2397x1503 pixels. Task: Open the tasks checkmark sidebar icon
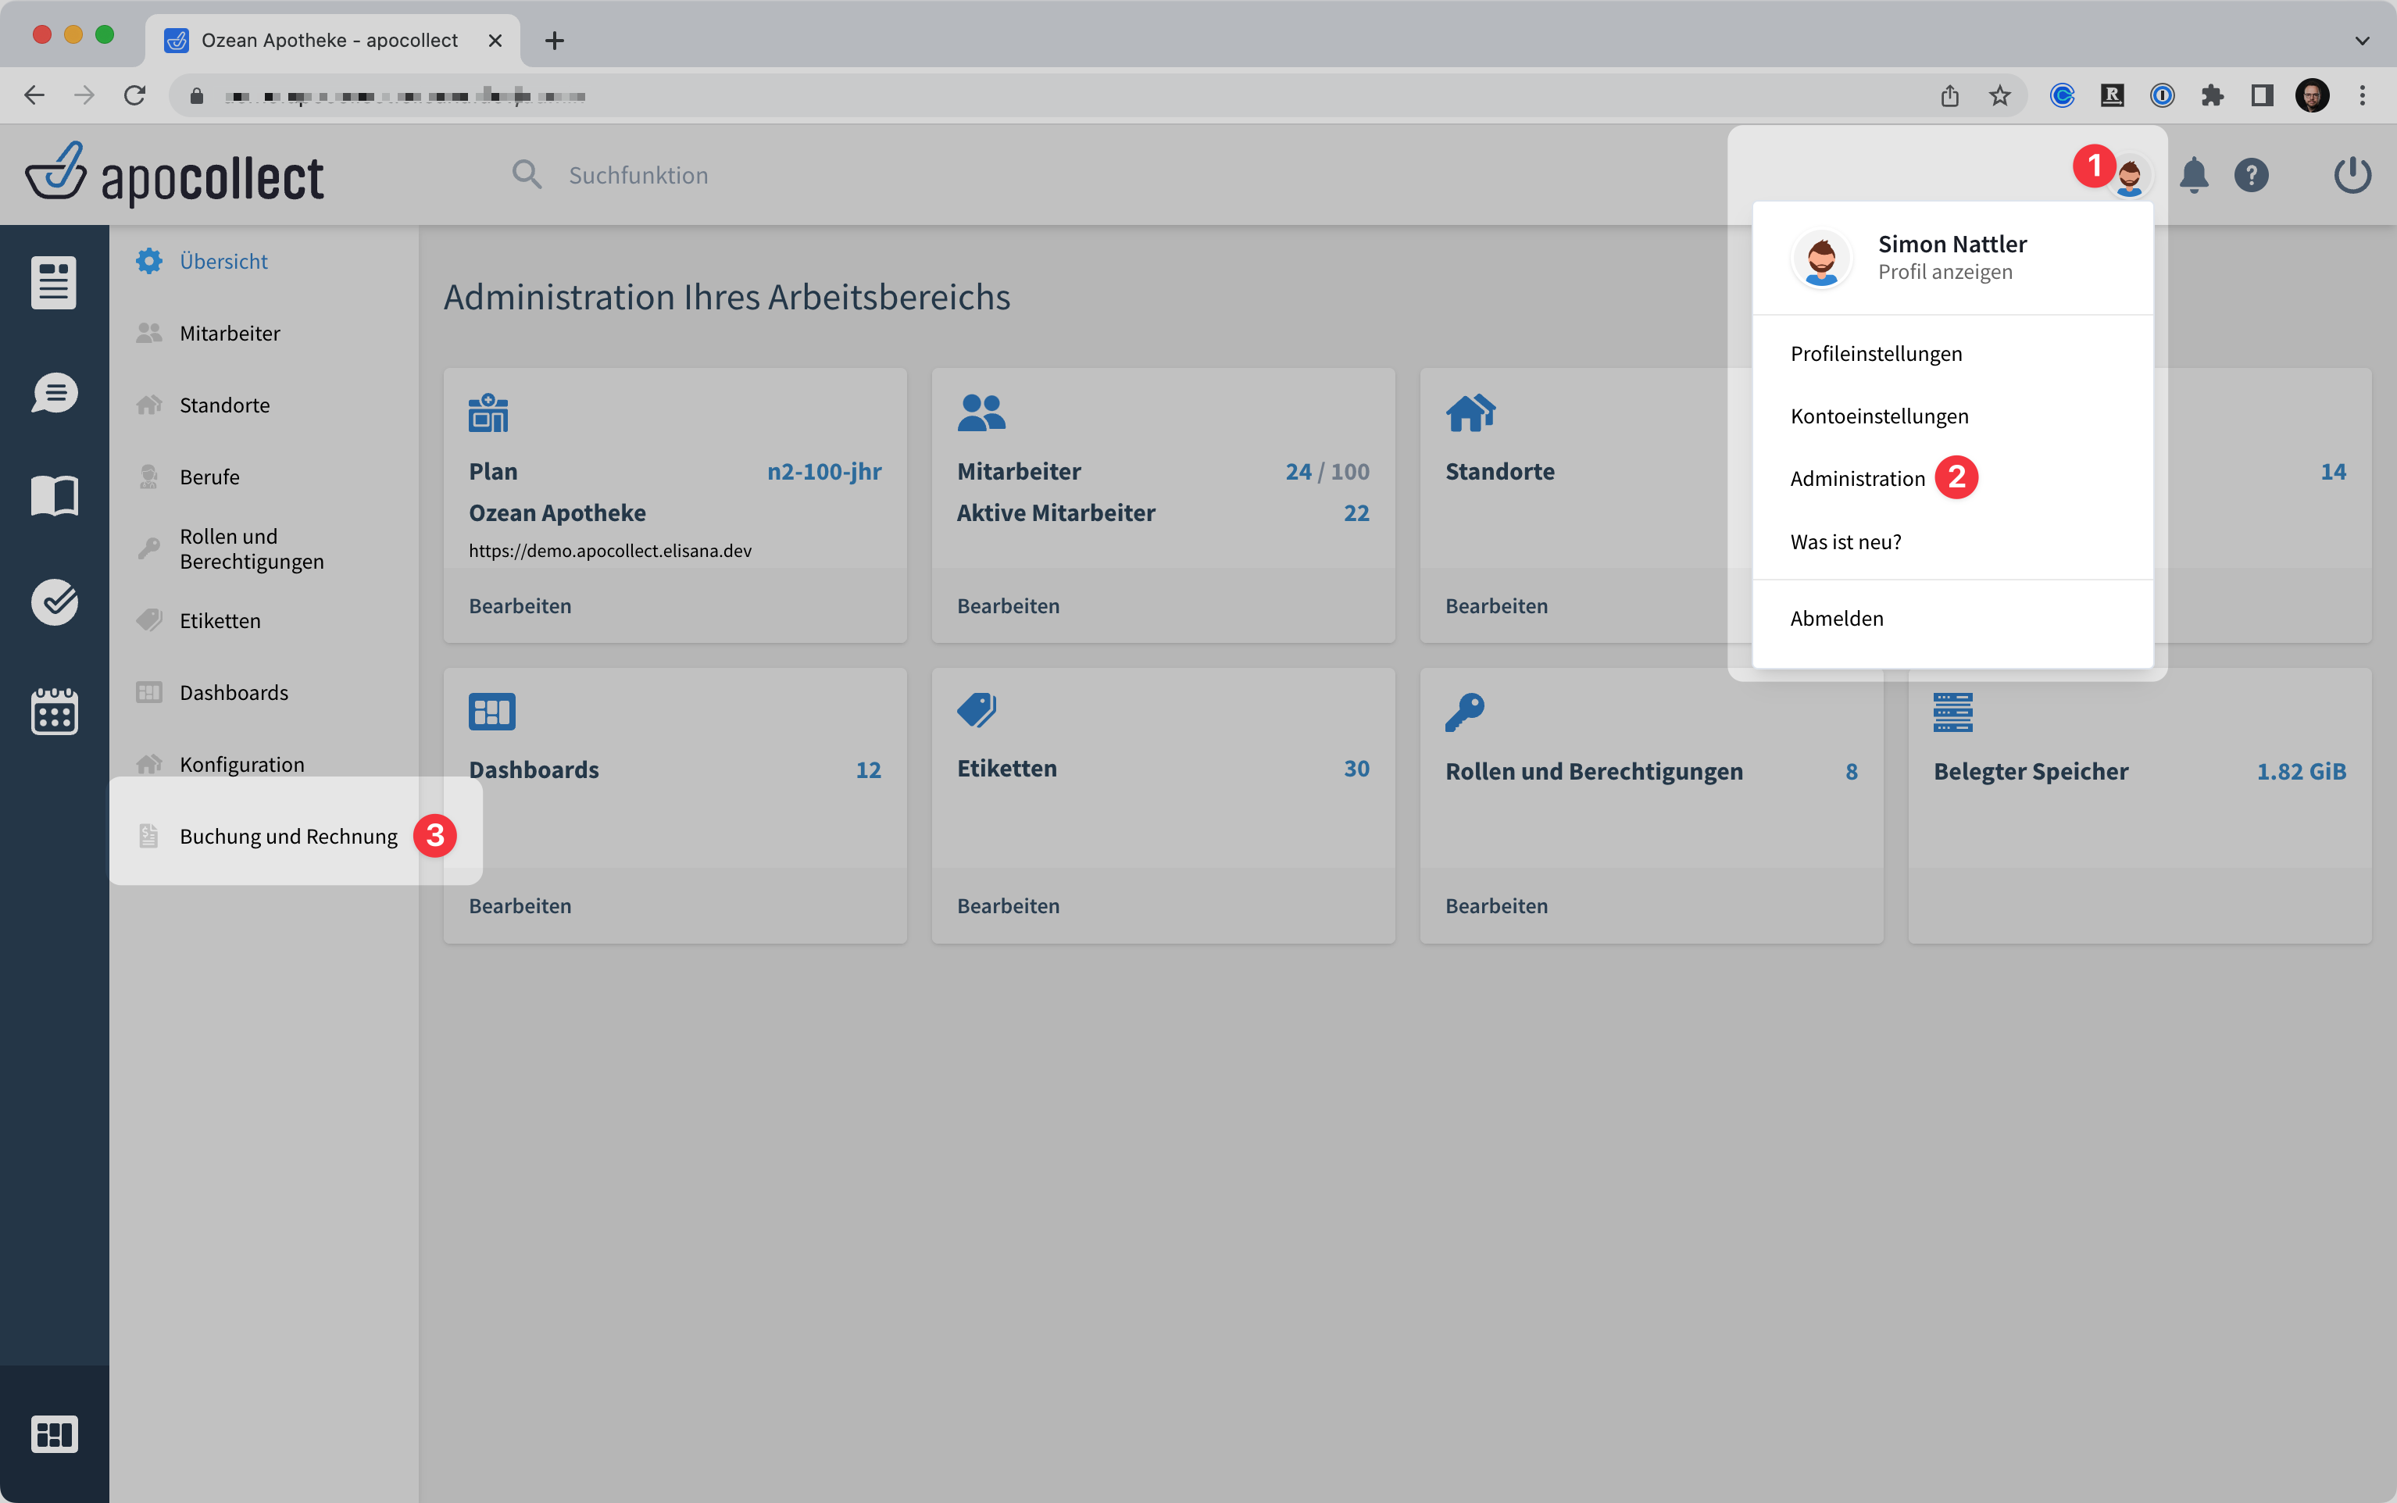(x=54, y=602)
